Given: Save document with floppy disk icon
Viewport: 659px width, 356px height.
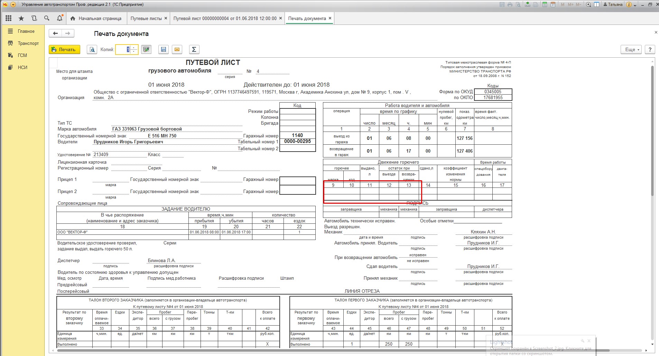Looking at the screenshot, I should click(x=164, y=50).
